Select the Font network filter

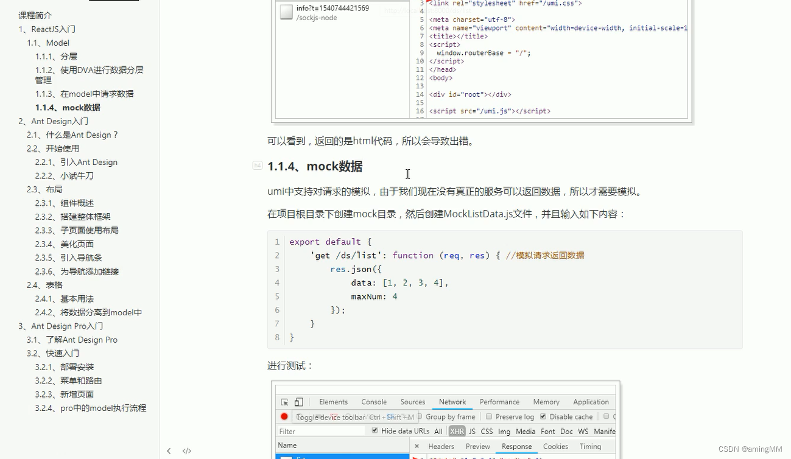pos(548,431)
